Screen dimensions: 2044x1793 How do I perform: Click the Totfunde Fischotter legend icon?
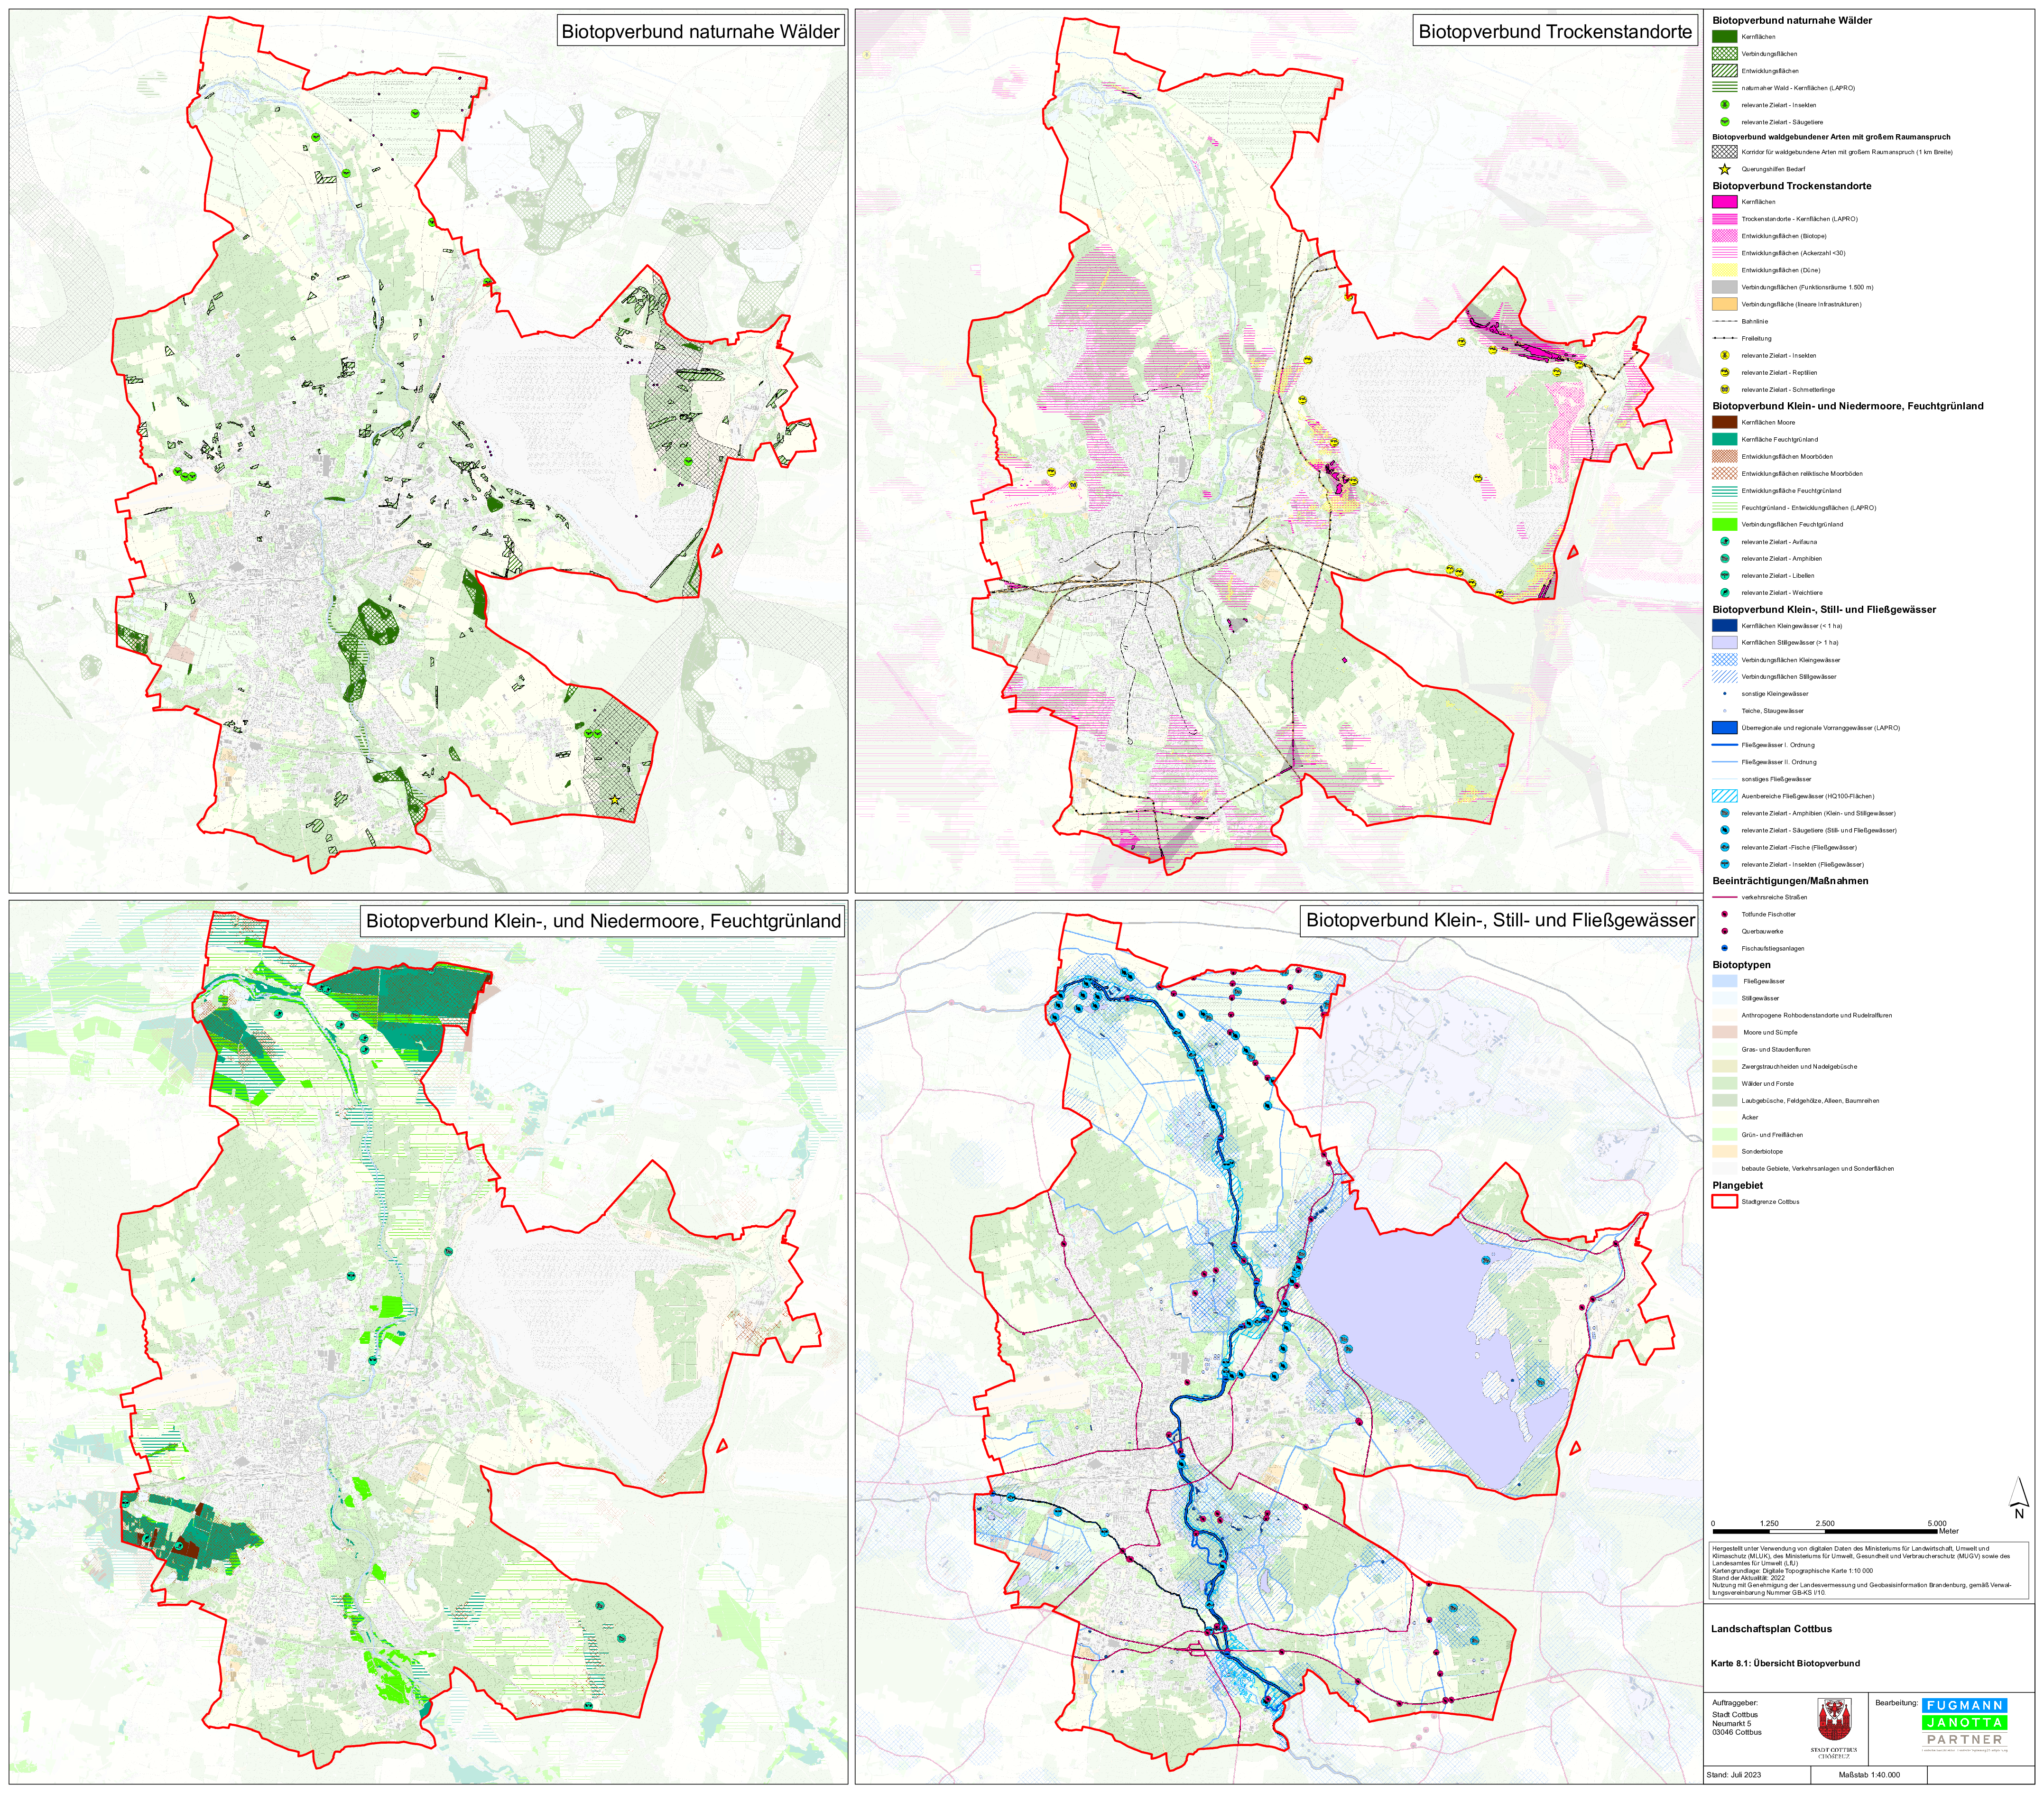1725,914
